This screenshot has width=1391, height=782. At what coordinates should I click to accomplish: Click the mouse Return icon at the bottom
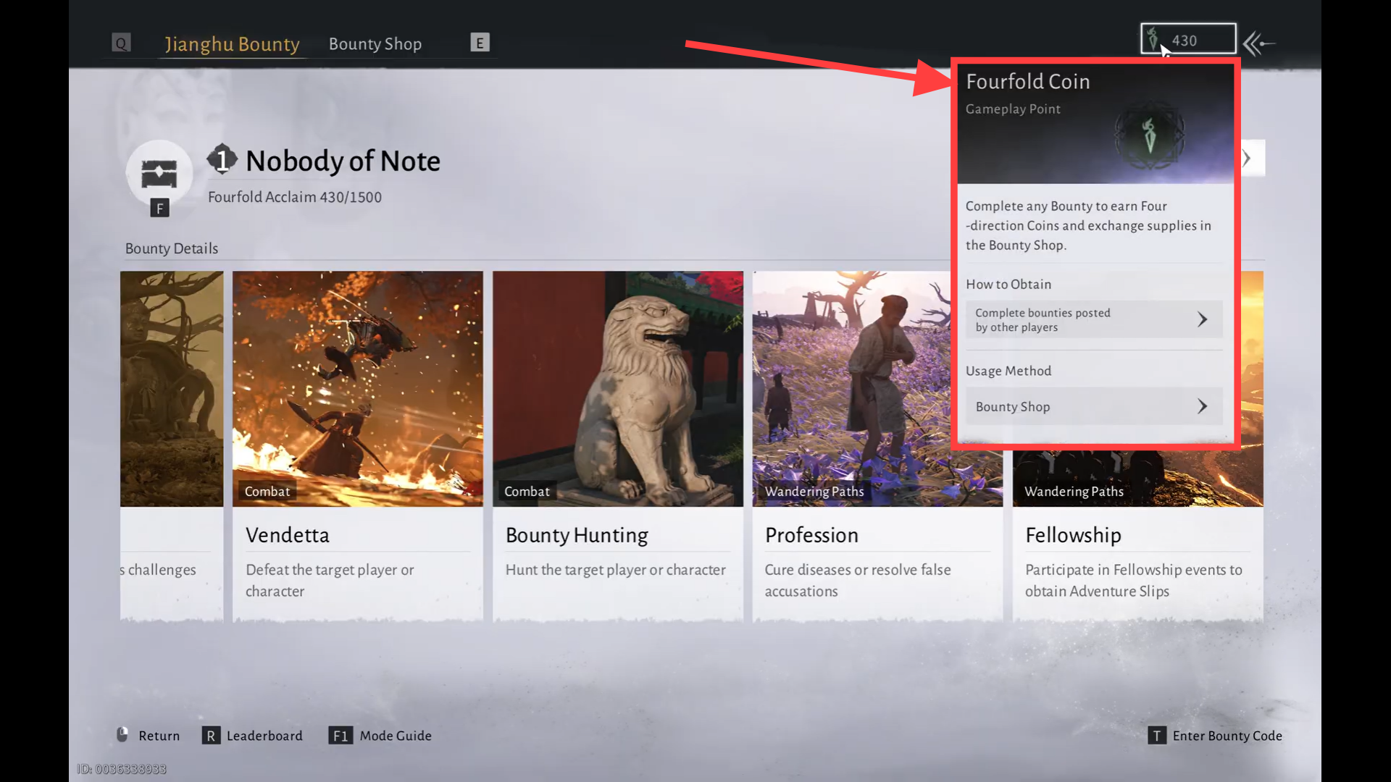pyautogui.click(x=122, y=735)
